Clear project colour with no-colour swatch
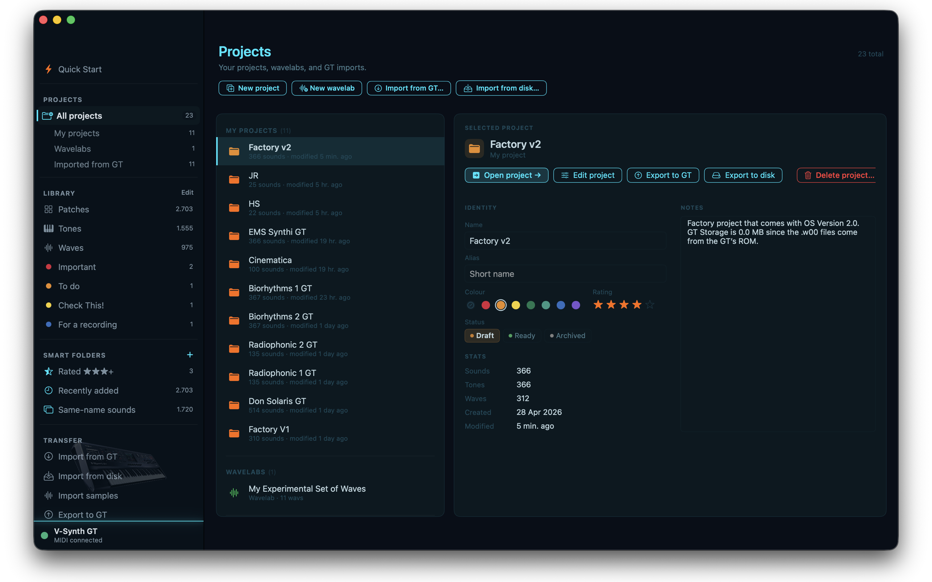This screenshot has width=932, height=582. pos(471,305)
